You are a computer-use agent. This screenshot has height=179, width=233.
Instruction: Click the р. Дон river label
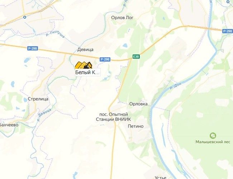coord(176,86)
